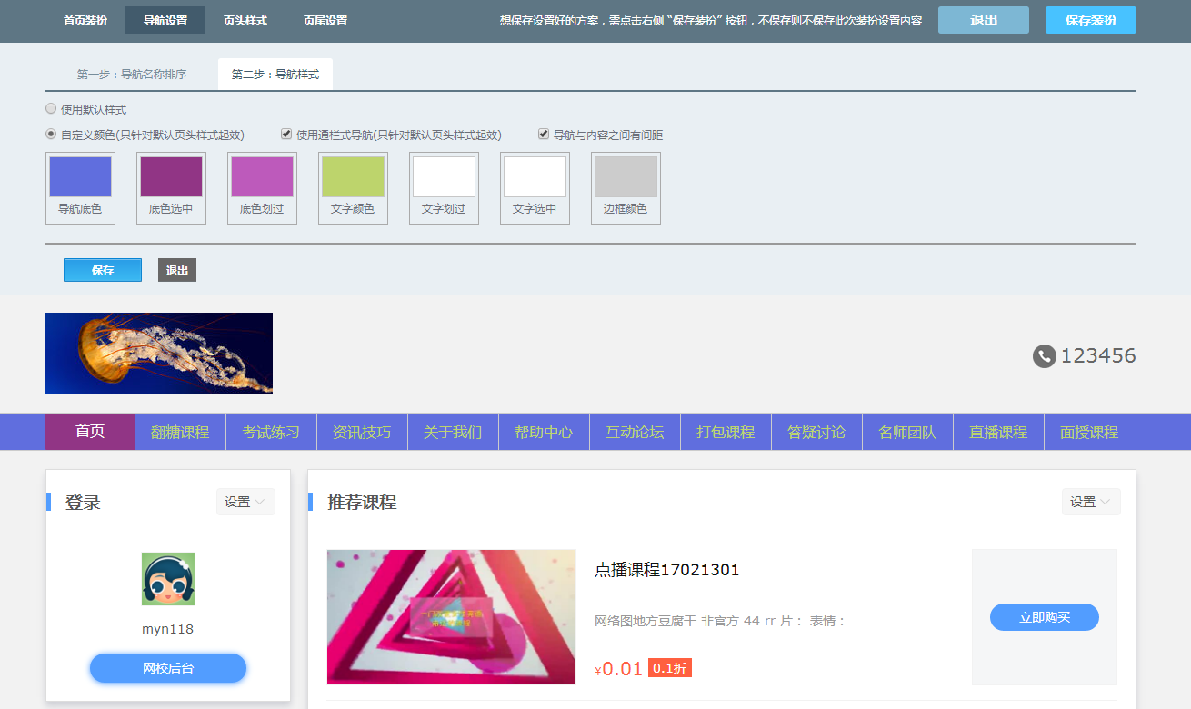Pick the 导航底色 blue color swatch

(80, 177)
